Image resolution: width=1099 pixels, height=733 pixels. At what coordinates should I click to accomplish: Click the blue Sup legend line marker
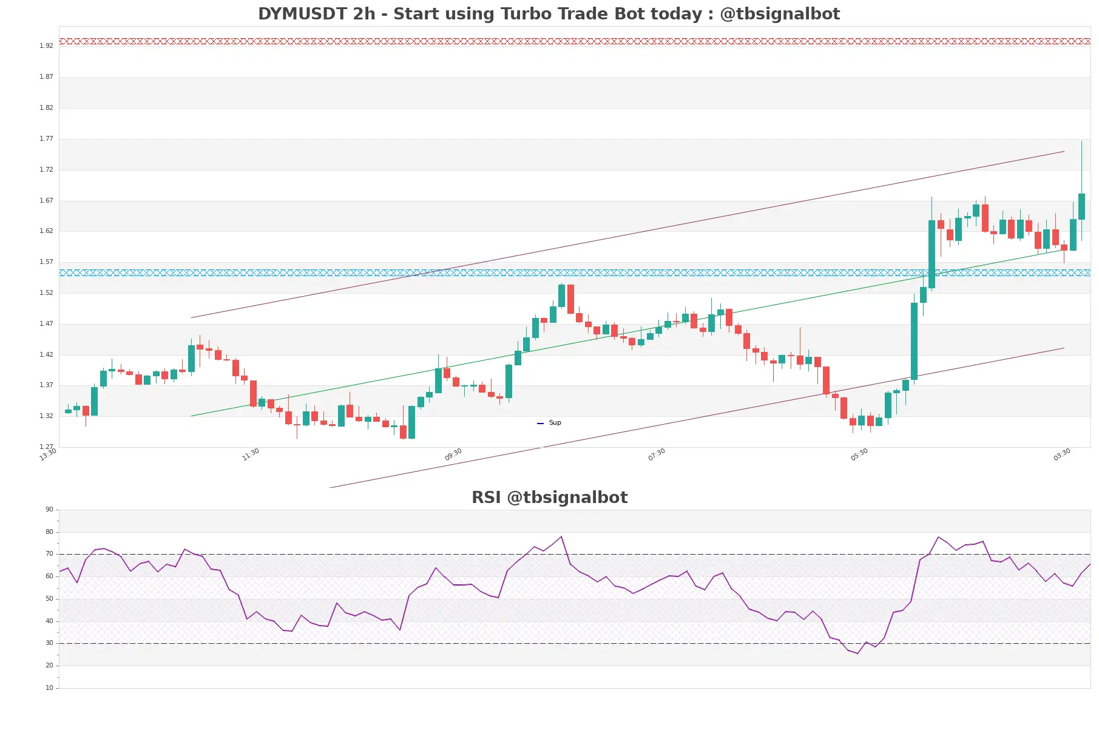point(540,424)
